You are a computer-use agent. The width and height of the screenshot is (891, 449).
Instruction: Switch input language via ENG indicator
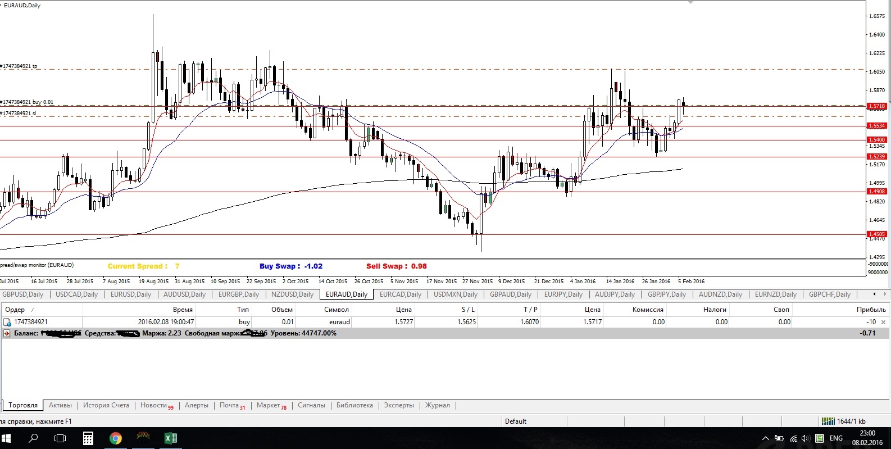[836, 438]
